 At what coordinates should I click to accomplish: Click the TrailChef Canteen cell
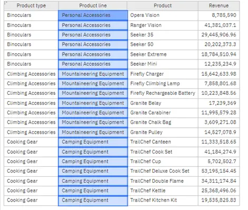tap(163, 142)
